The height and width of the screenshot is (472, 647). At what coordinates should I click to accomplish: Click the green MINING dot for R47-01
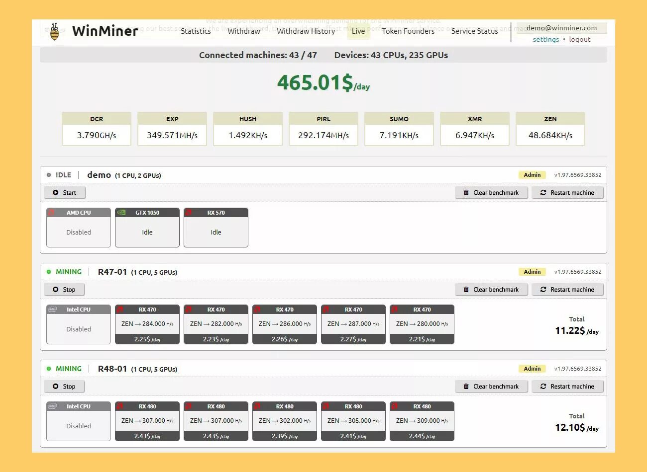[x=49, y=272]
